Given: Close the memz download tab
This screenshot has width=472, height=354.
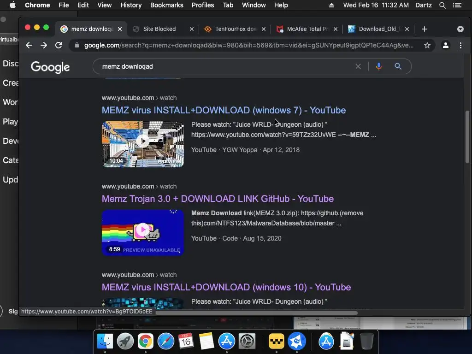Looking at the screenshot, I should click(120, 29).
